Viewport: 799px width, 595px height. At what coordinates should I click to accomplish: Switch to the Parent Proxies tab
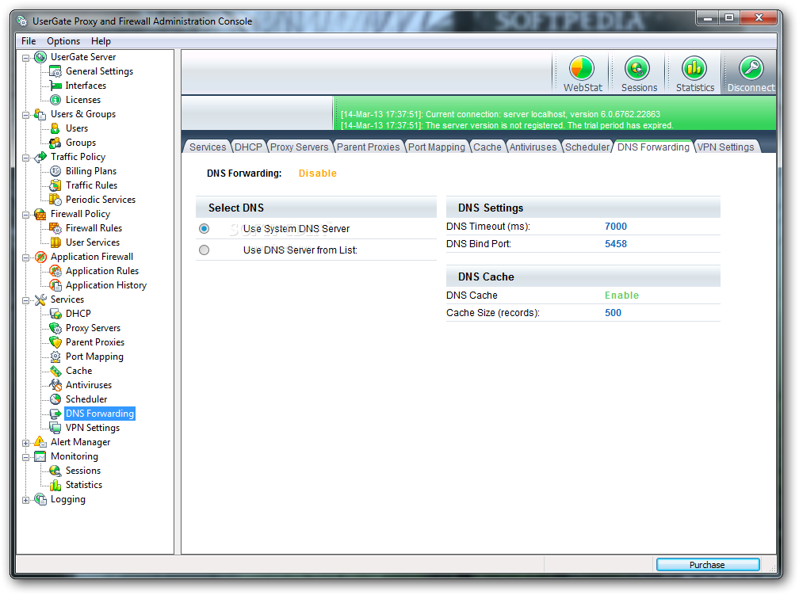[x=368, y=147]
